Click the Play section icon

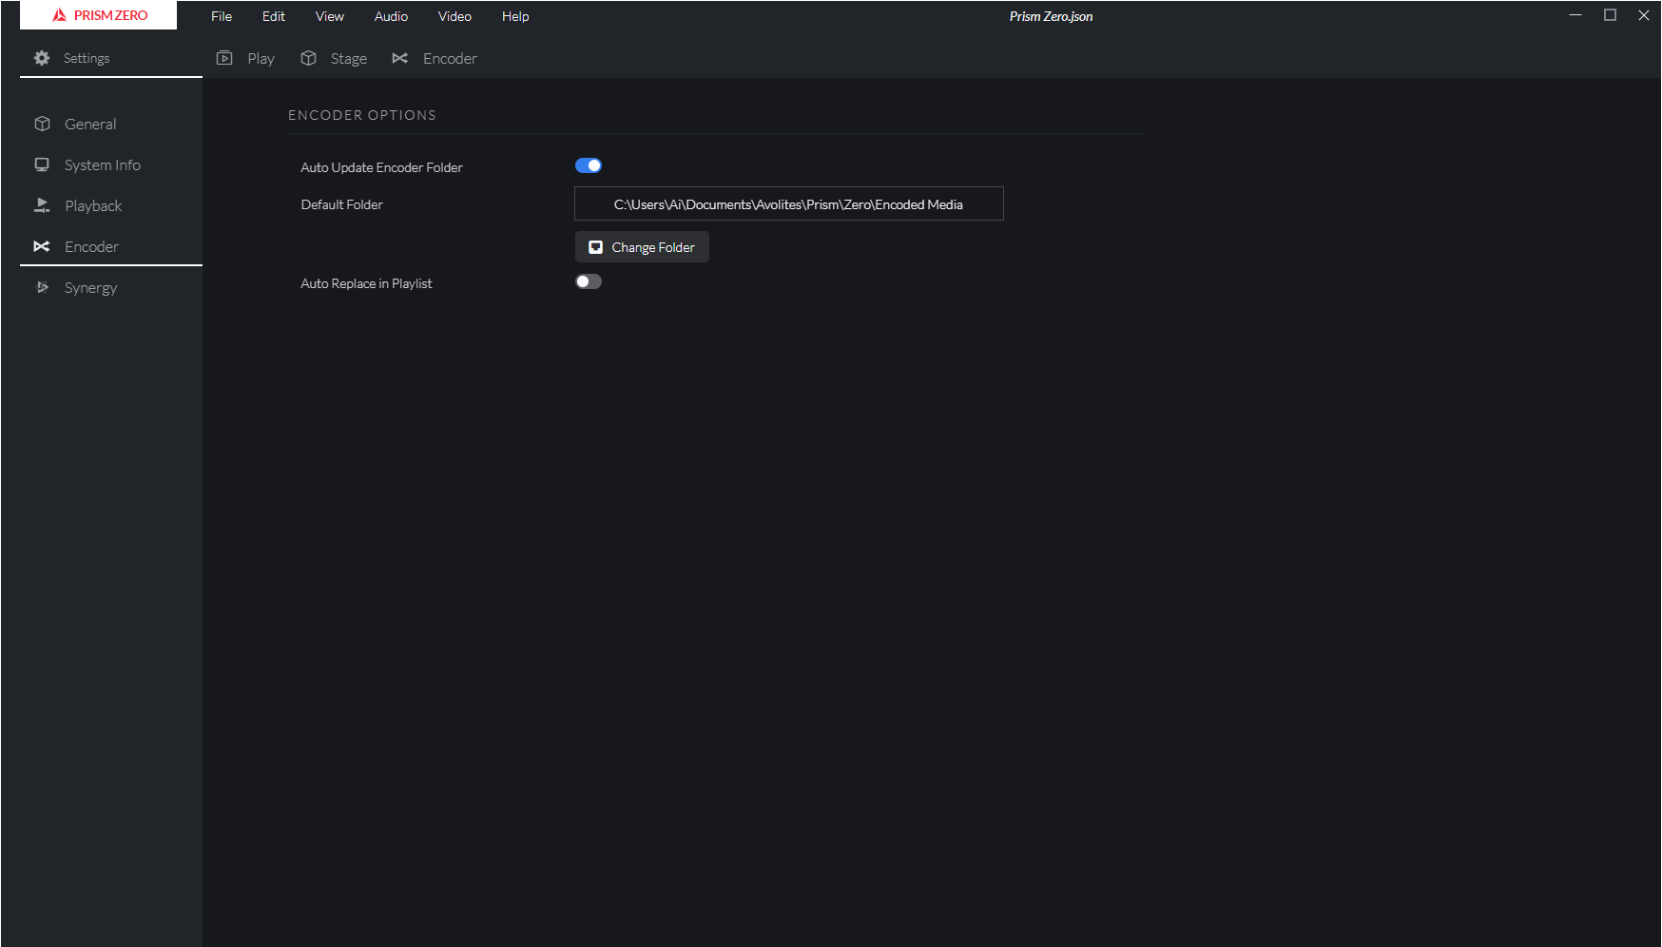(224, 58)
